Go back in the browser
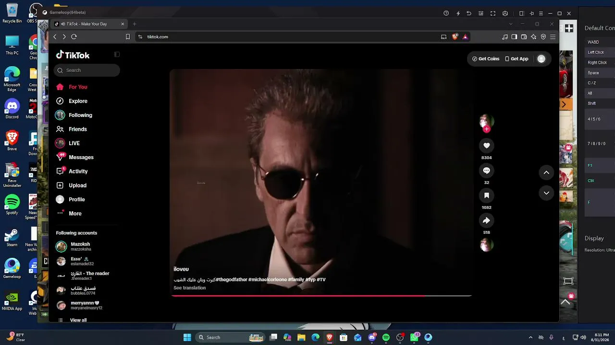Screen dimensions: 615x345 pos(55,37)
